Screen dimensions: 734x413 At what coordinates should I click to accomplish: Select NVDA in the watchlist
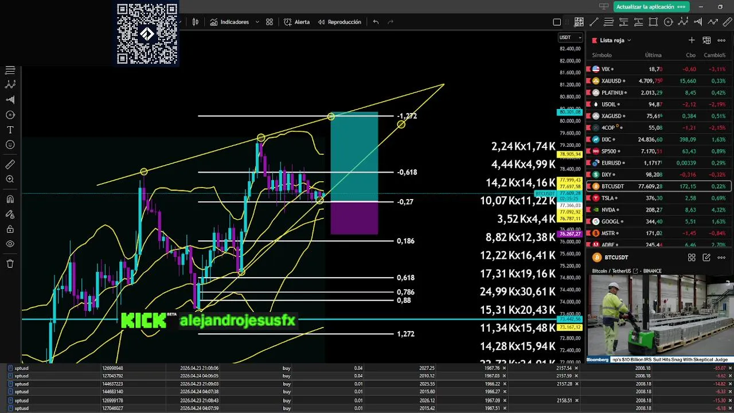click(x=658, y=210)
